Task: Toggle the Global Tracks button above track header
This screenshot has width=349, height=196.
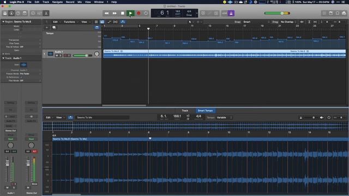Action: coord(97,28)
